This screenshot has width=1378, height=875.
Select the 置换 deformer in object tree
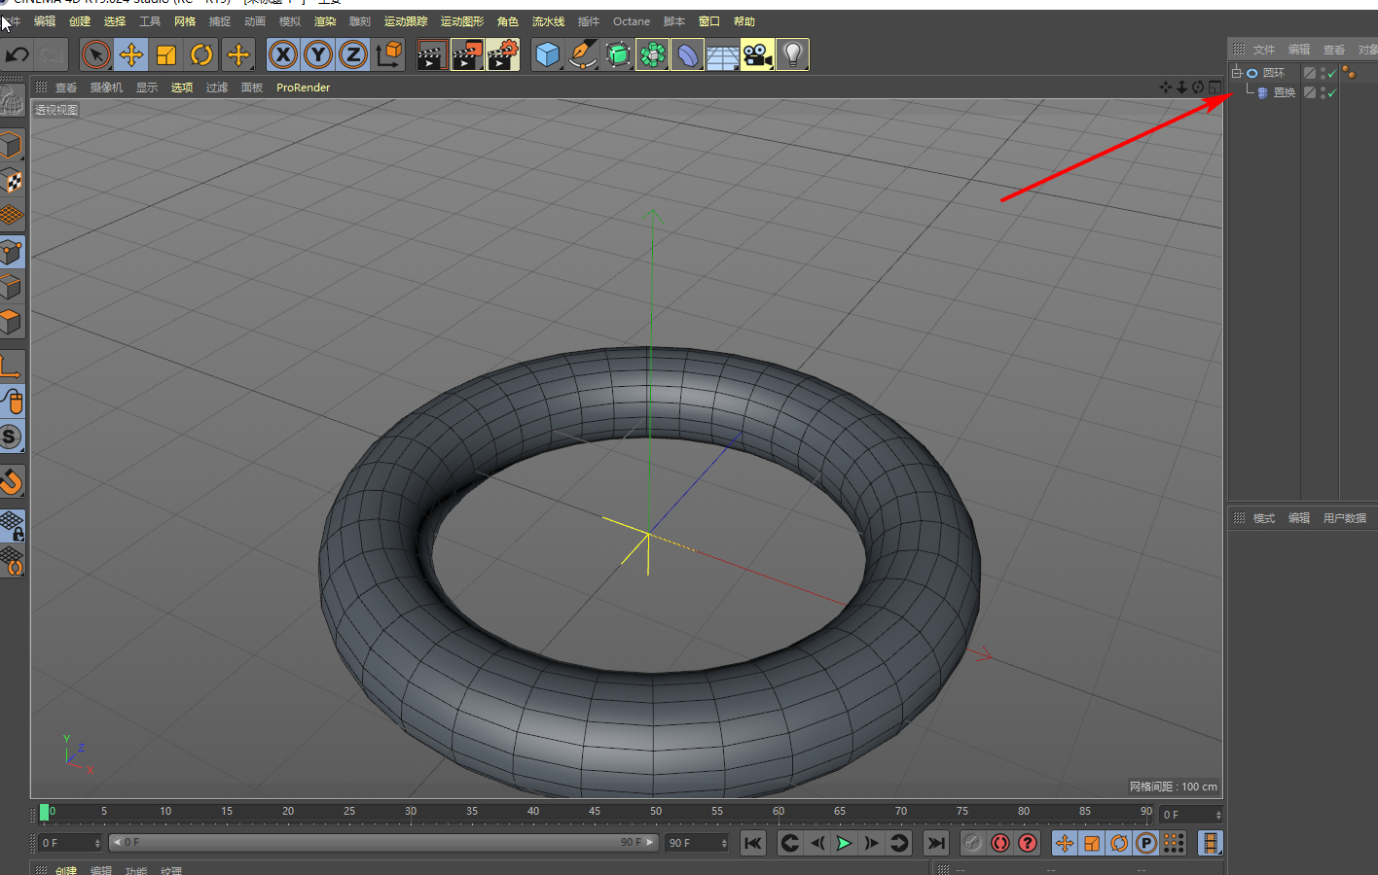coord(1285,92)
